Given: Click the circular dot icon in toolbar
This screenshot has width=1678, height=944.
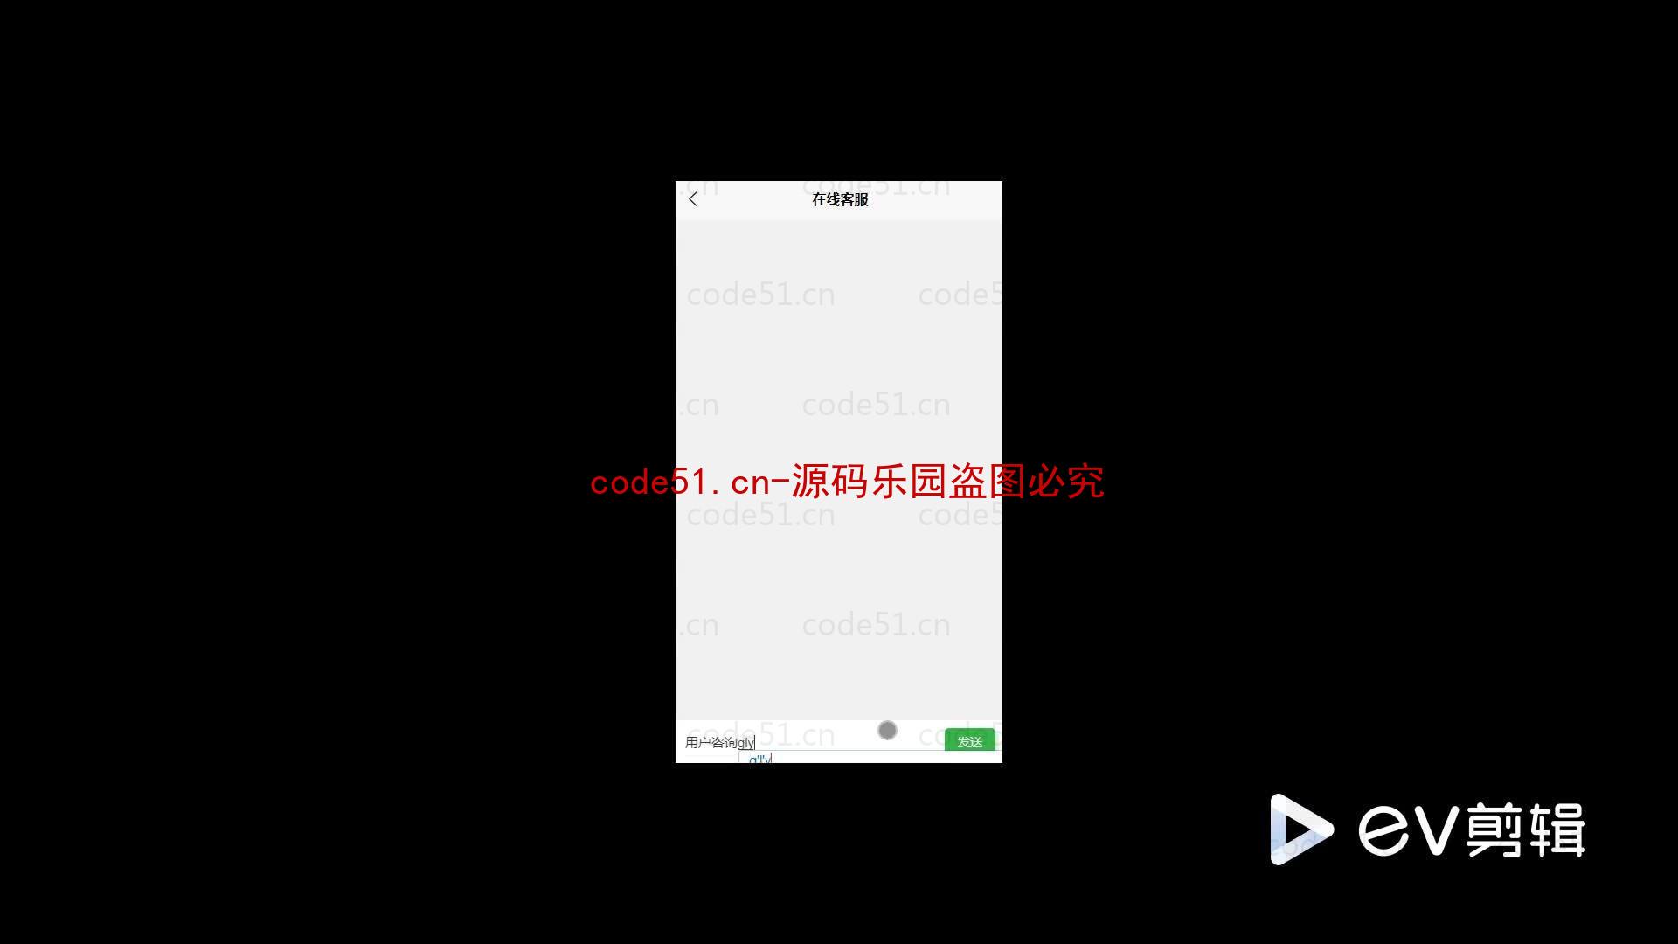Looking at the screenshot, I should coord(887,730).
